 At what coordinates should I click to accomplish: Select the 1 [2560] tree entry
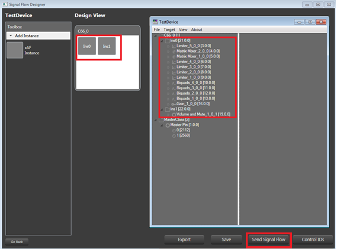183,135
